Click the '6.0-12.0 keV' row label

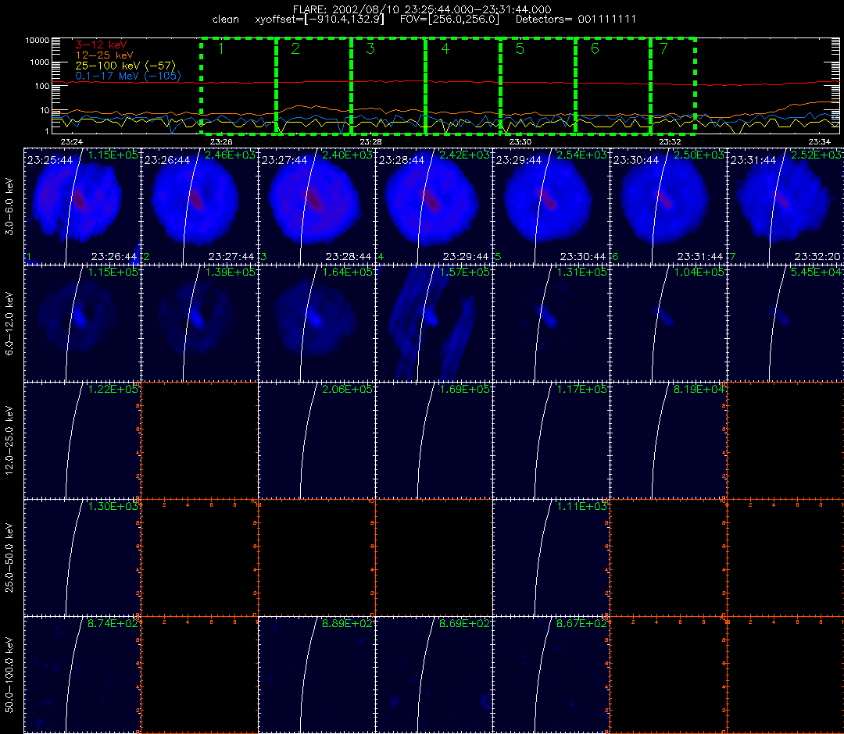click(x=9, y=324)
